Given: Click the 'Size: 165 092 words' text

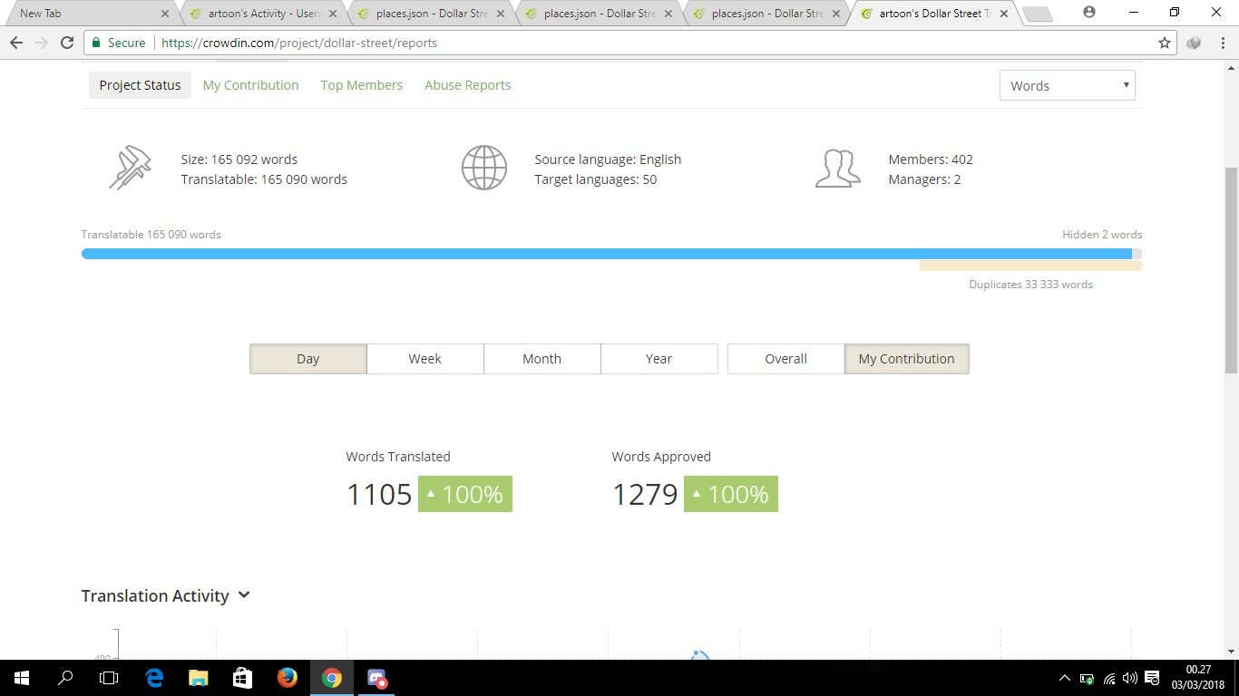Looking at the screenshot, I should click(239, 159).
